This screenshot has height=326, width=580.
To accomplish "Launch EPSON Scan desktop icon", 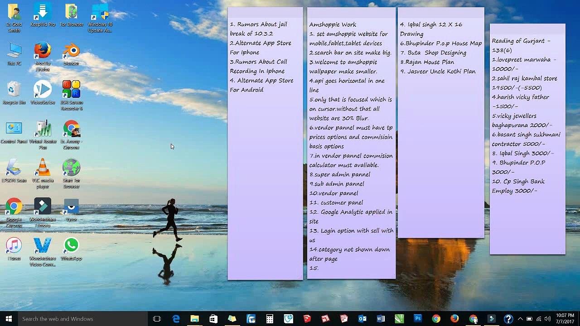I will pos(14,171).
